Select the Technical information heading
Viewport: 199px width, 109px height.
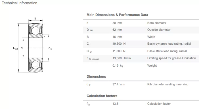[x=20, y=3]
